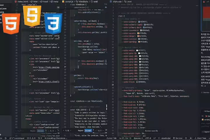Click LF line ending in status bar
Viewport: 210px width, 140px height.
(155, 138)
